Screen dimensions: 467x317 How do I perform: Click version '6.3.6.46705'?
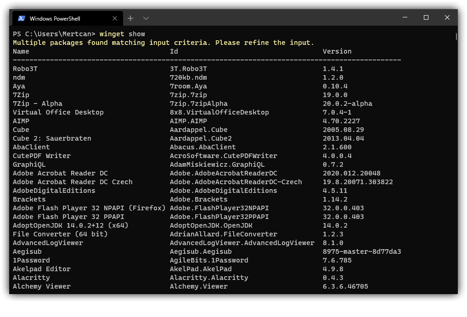point(345,286)
